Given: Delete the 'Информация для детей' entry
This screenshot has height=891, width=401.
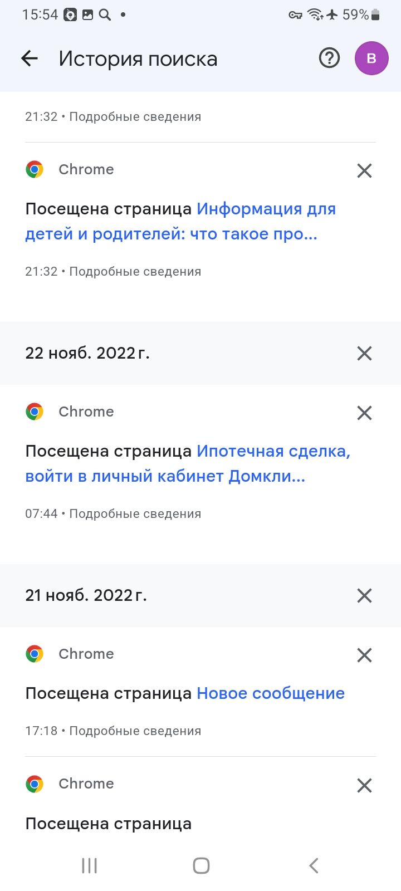Looking at the screenshot, I should 364,170.
